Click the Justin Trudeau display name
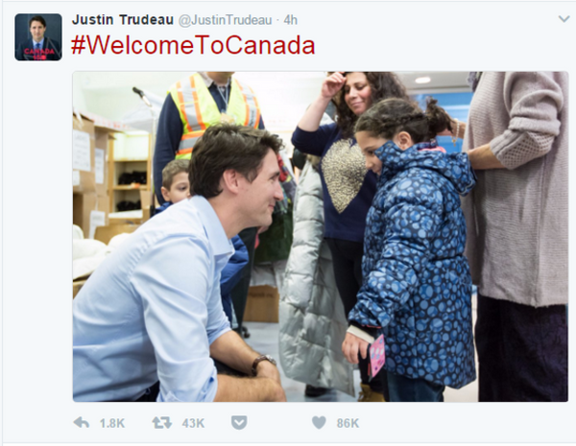Screen dimensions: 576x446 tap(120, 19)
